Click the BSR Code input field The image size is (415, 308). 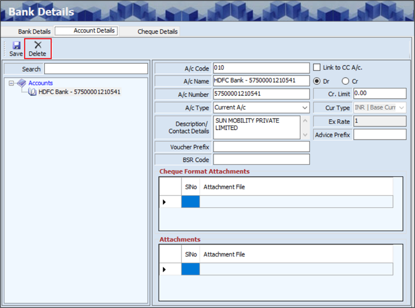click(x=261, y=159)
